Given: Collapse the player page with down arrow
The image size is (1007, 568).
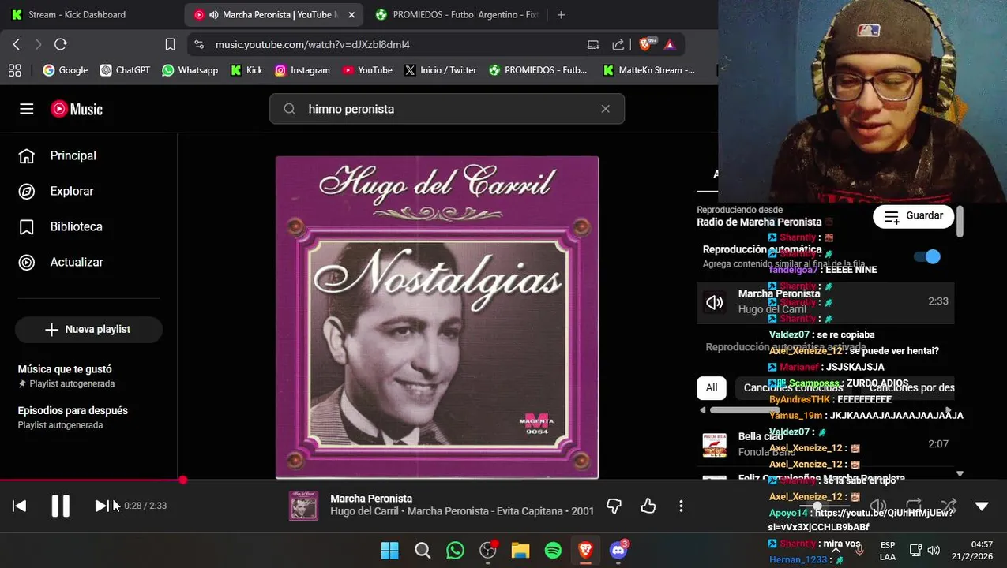Looking at the screenshot, I should tap(982, 506).
